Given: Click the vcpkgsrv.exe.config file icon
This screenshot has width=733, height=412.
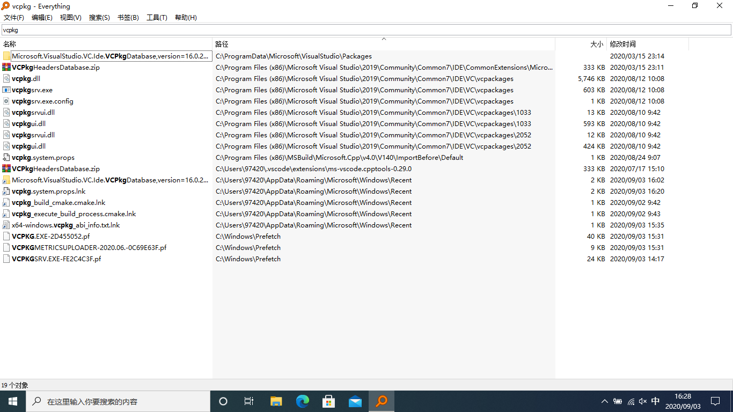Looking at the screenshot, I should coord(6,101).
